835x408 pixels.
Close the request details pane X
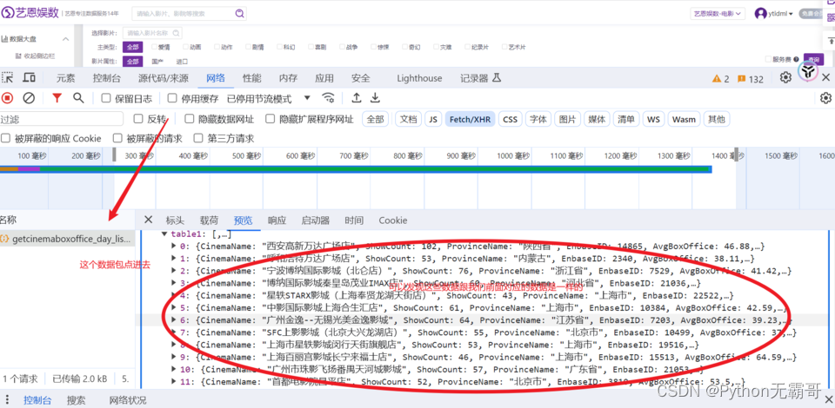point(149,220)
